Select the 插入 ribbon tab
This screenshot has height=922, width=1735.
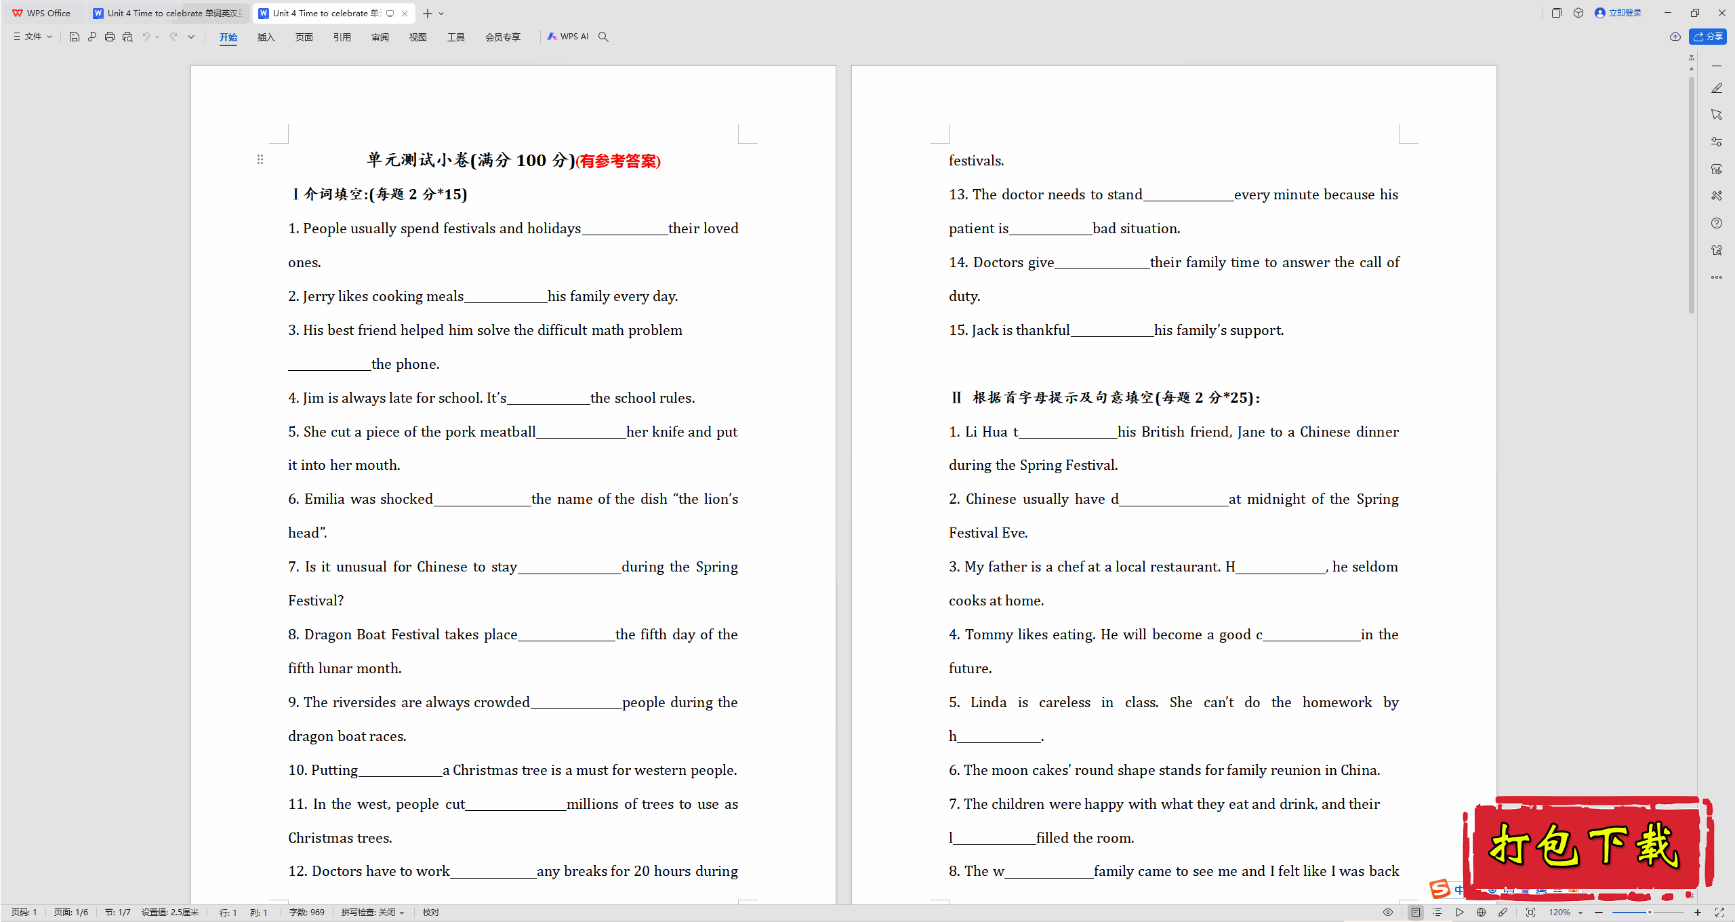click(266, 37)
